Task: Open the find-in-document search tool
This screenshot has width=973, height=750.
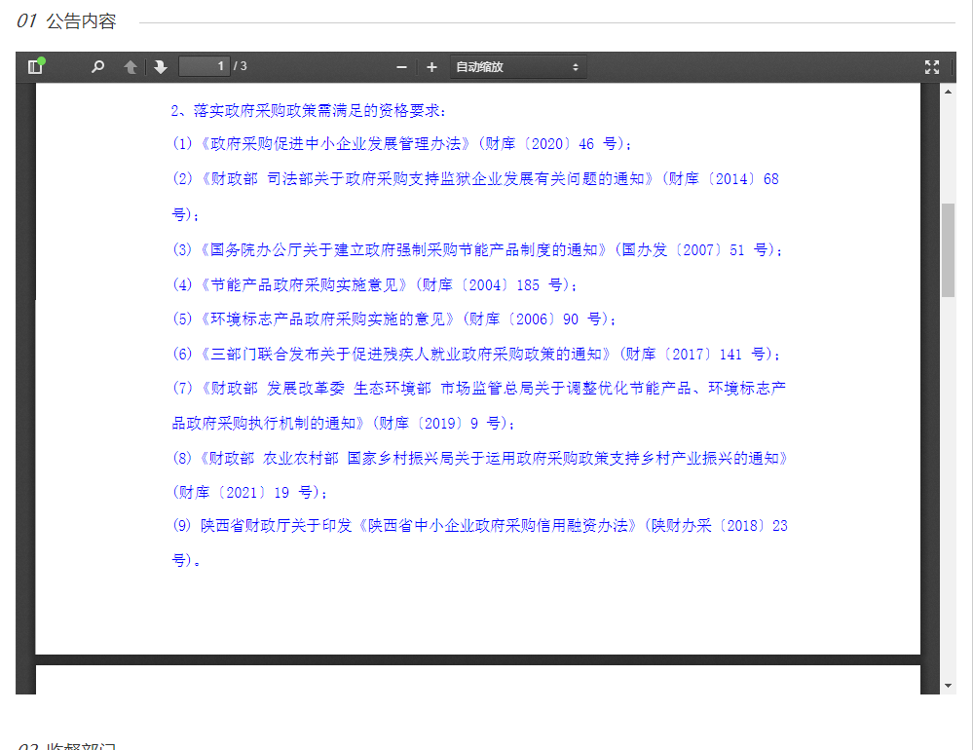Action: pos(97,67)
